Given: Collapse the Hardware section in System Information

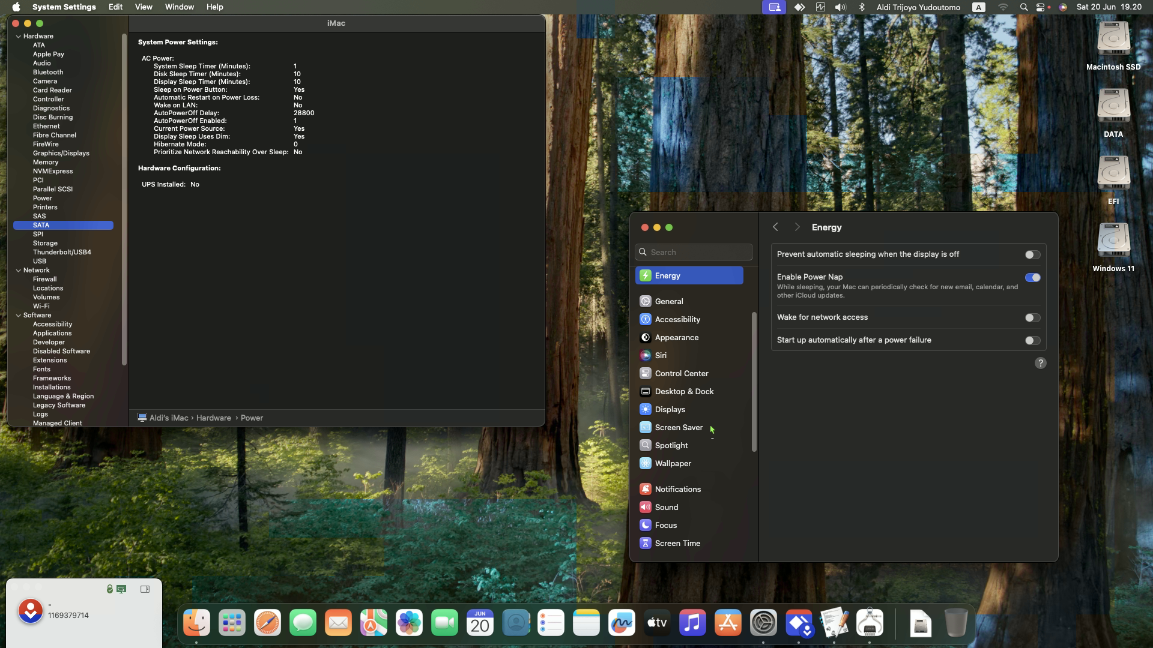Looking at the screenshot, I should click(18, 36).
